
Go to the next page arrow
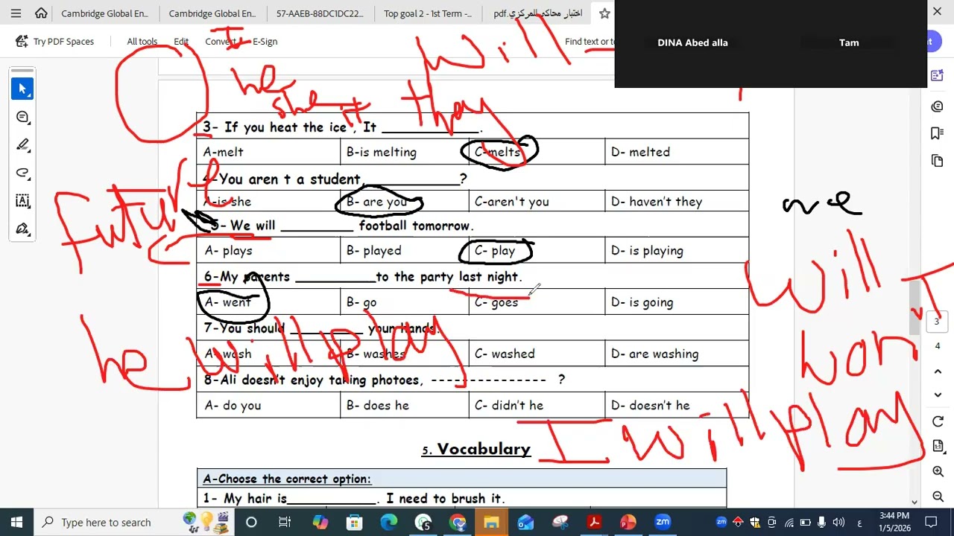pyautogui.click(x=938, y=395)
